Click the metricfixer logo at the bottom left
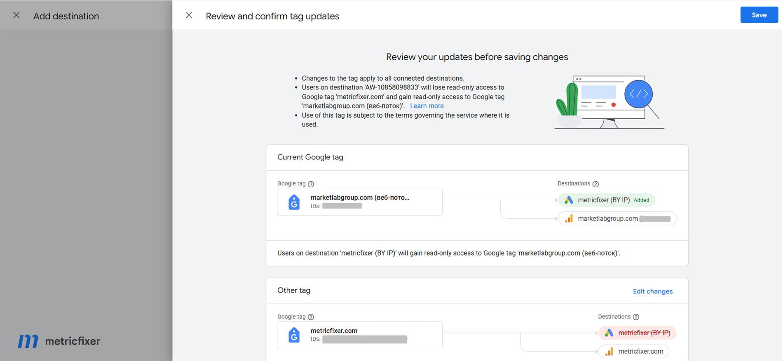783x361 pixels. point(59,341)
